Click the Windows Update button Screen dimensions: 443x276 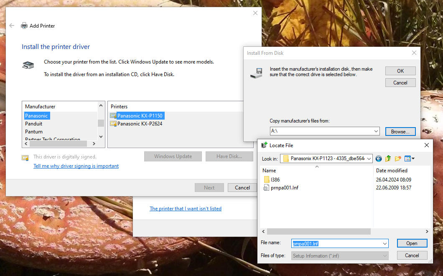[173, 156]
